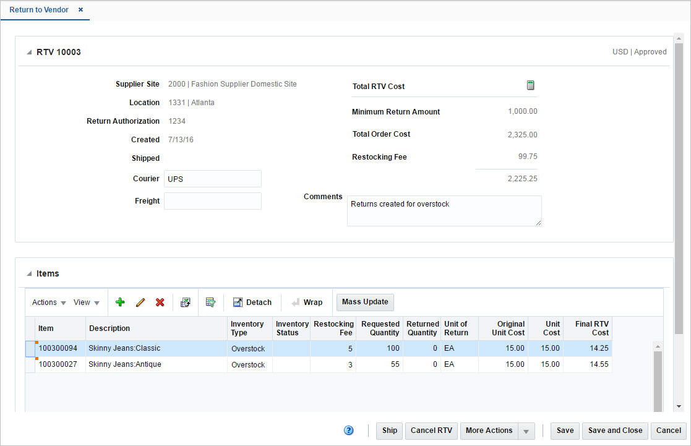Collapse the Items section

[x=29, y=273]
